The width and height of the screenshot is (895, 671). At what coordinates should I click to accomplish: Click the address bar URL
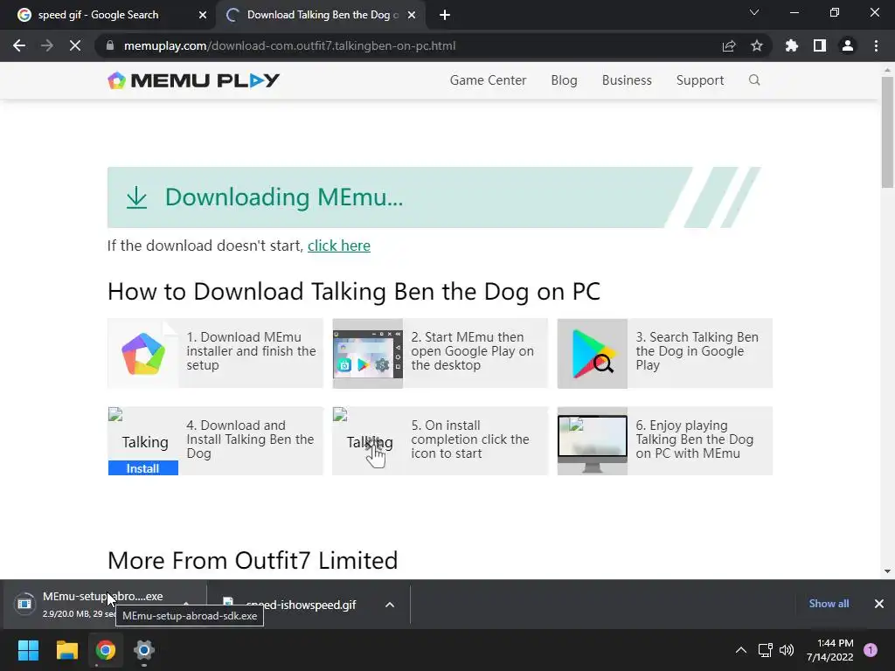coord(289,45)
